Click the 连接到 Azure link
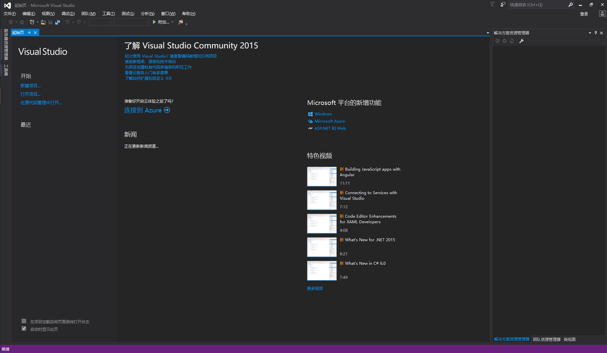The height and width of the screenshot is (353, 607). point(143,110)
